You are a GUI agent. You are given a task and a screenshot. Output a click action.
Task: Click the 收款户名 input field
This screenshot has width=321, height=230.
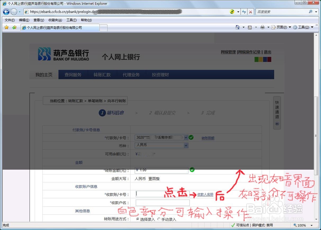pyautogui.click(x=163, y=203)
